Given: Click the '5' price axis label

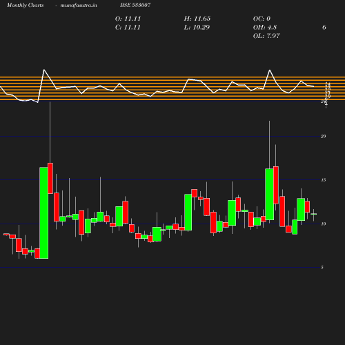Looking at the screenshot, I should click(x=322, y=267).
